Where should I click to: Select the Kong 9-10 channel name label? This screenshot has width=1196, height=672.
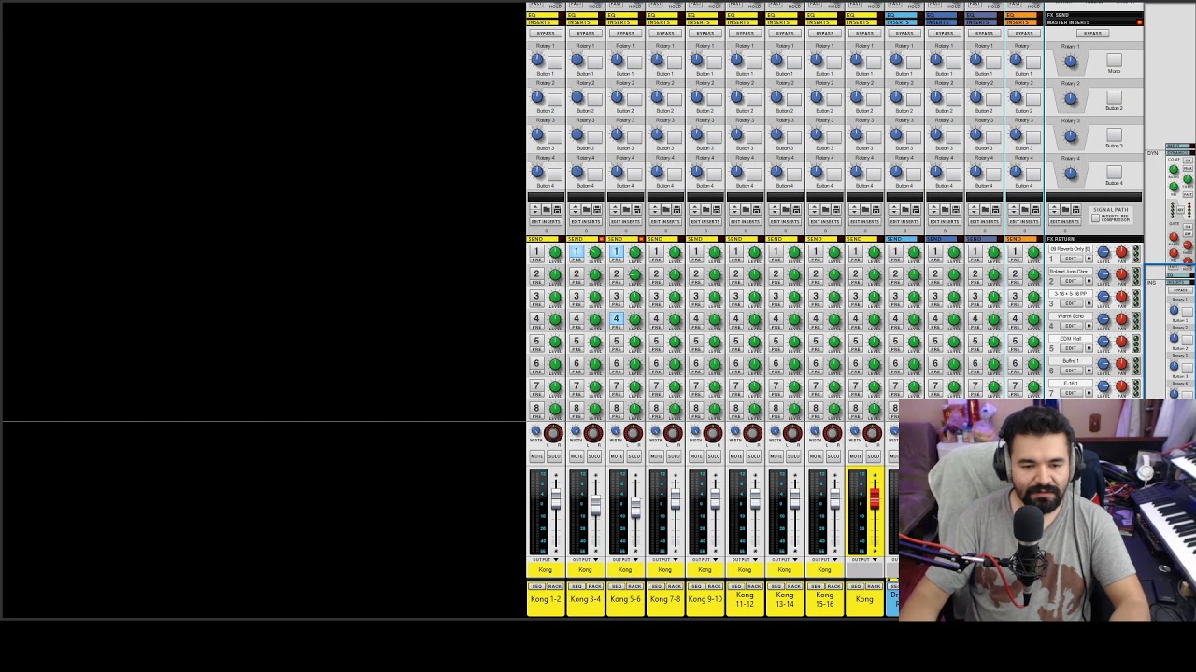[705, 599]
